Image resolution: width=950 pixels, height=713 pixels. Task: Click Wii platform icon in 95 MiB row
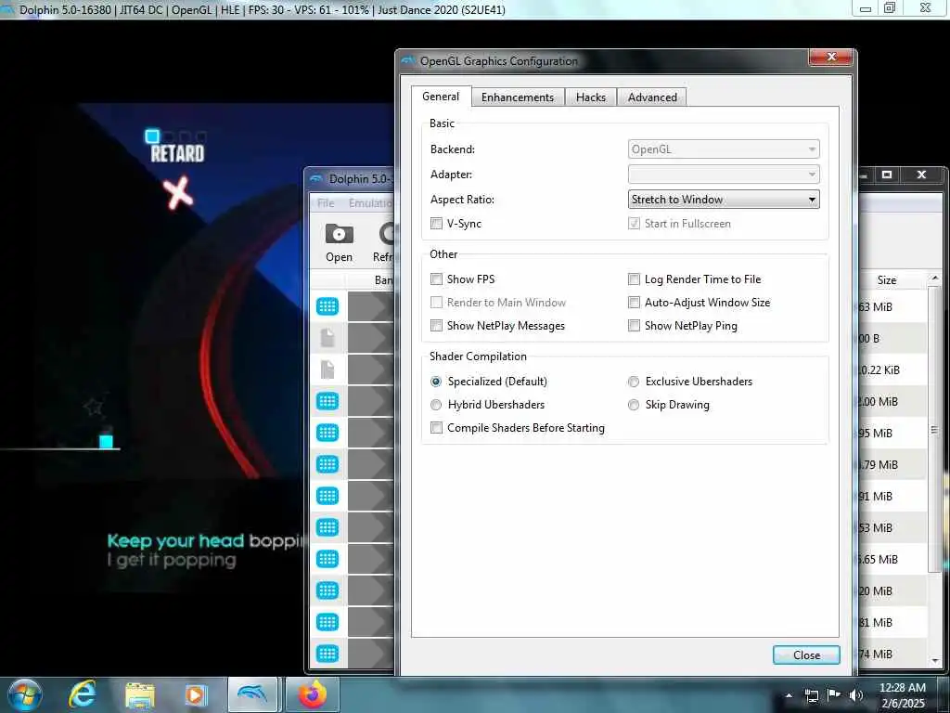coord(327,433)
